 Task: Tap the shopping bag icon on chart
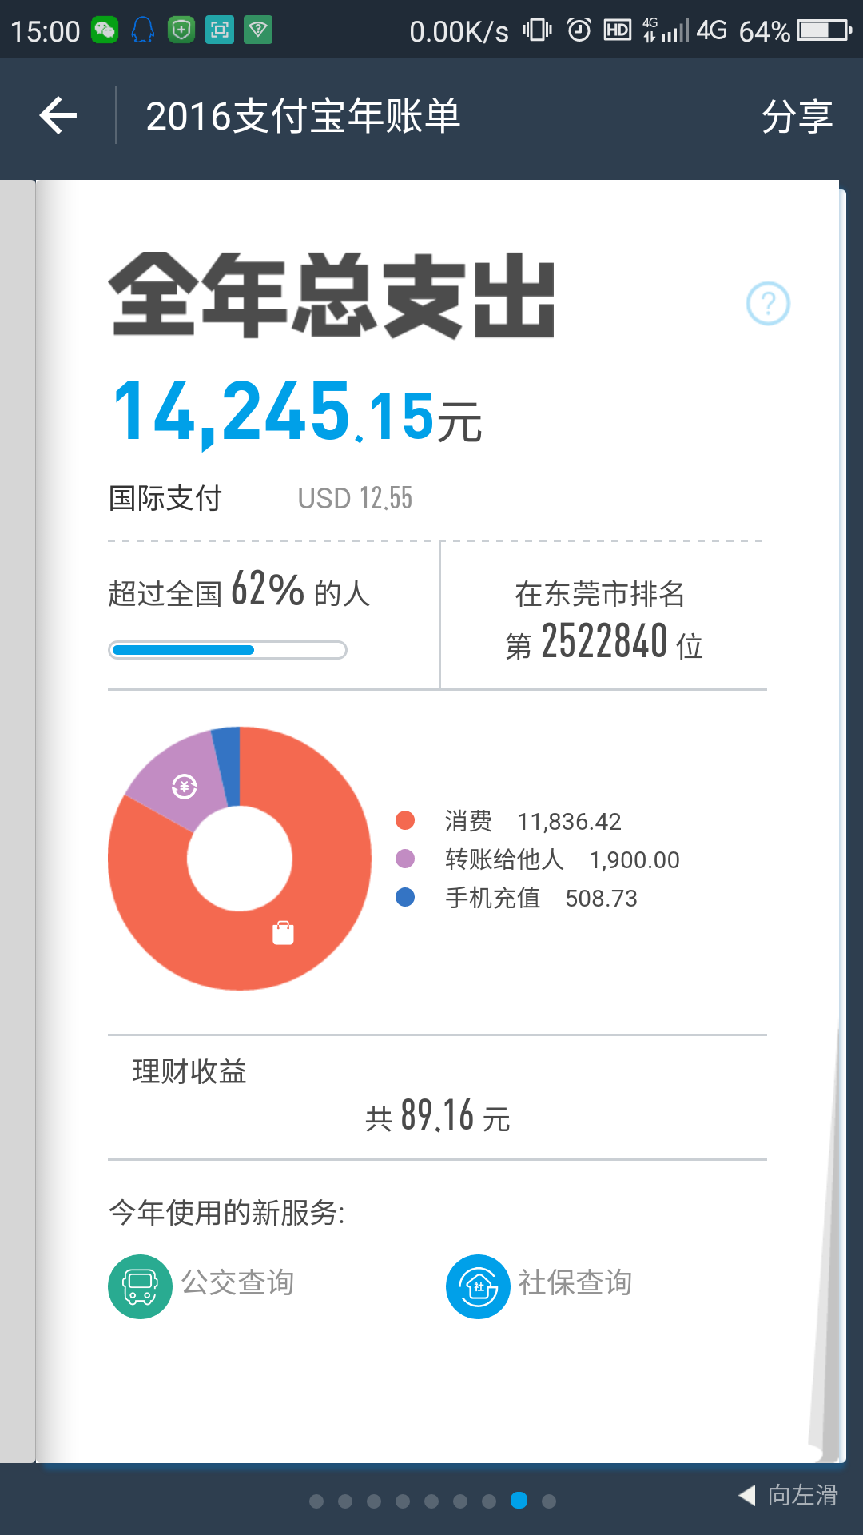(283, 932)
